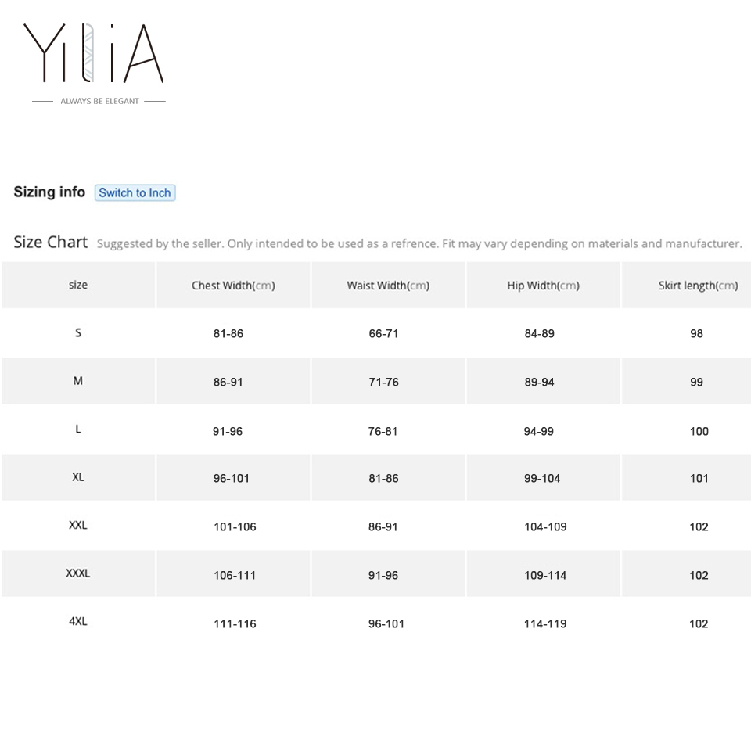Select the S size row label

coord(77,332)
